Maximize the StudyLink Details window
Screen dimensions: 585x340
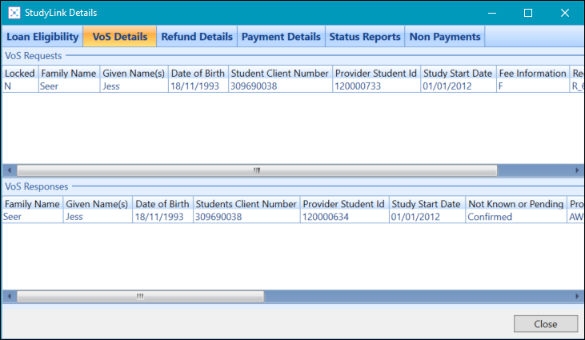(528, 13)
